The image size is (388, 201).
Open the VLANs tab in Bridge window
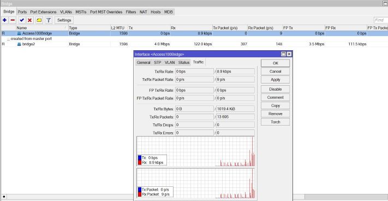pyautogui.click(x=66, y=12)
